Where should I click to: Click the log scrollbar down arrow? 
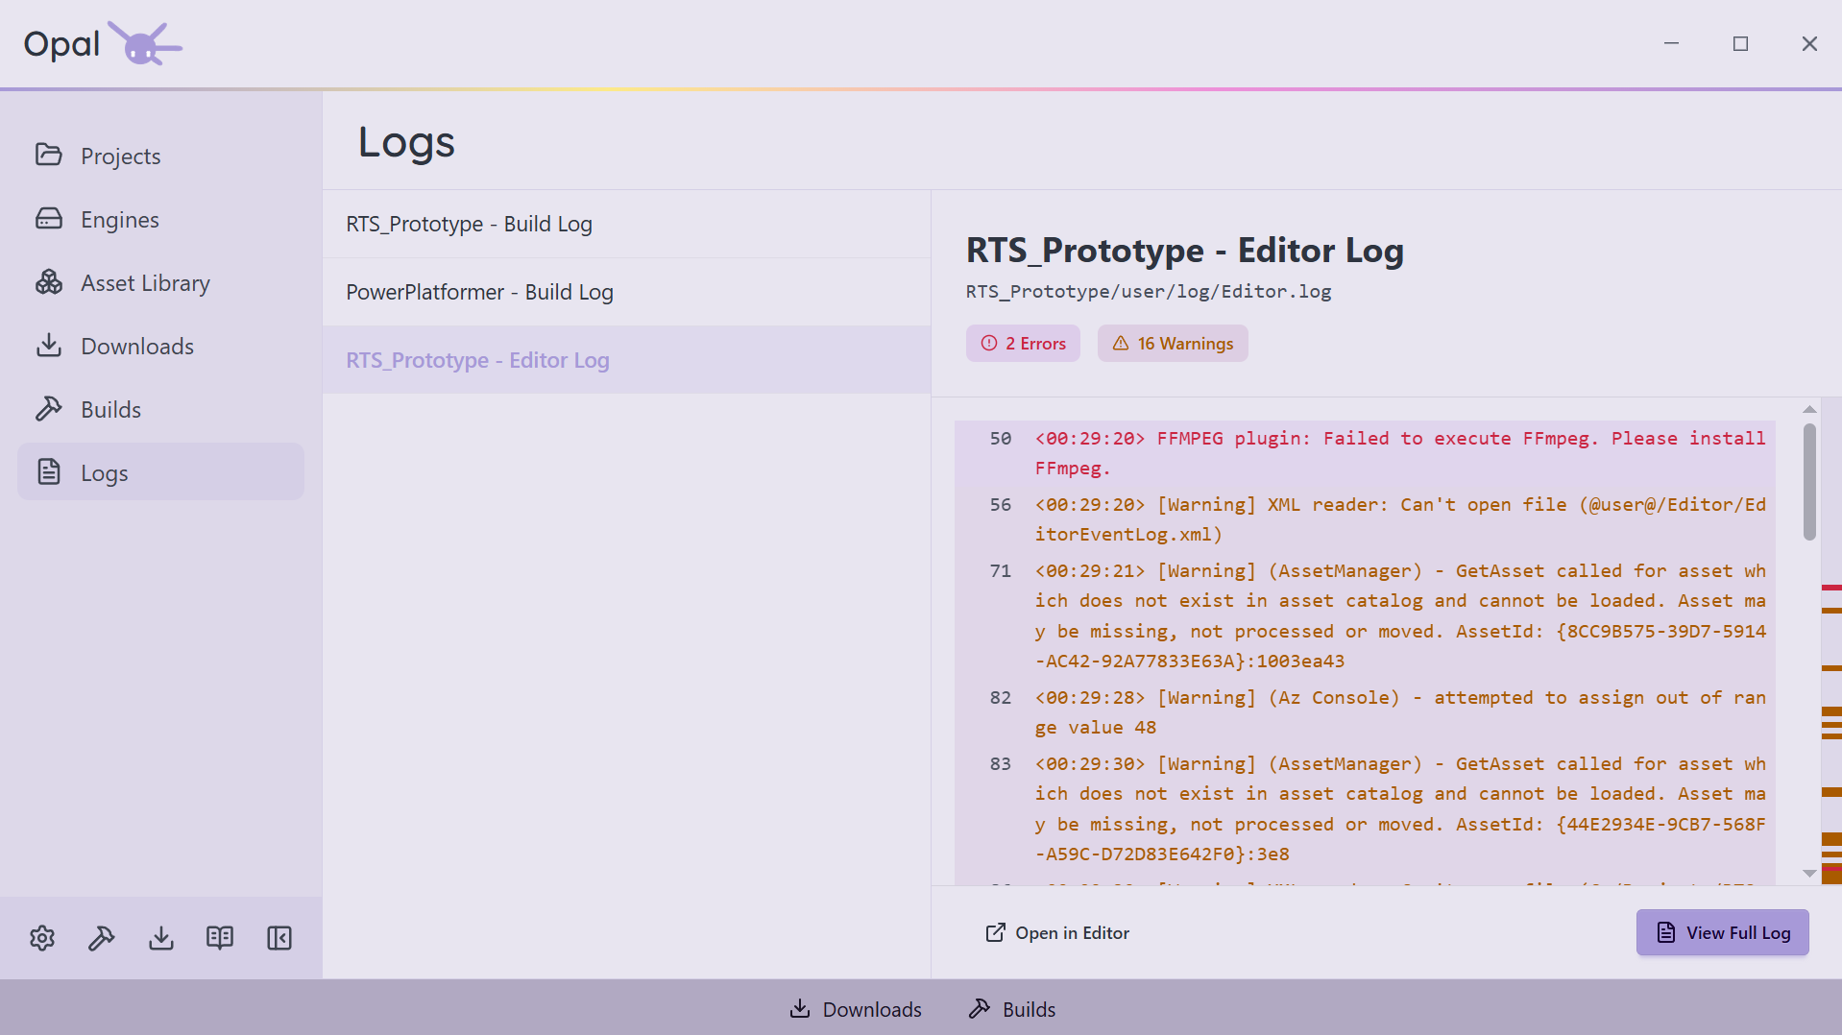coord(1809,874)
